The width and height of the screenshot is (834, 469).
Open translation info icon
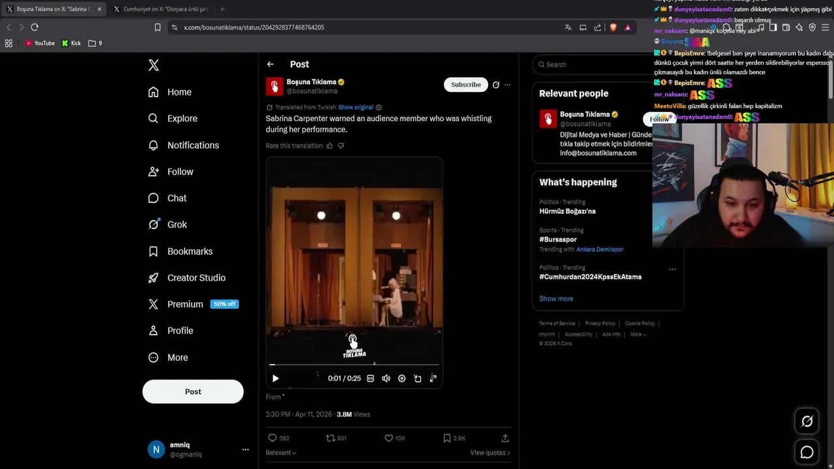click(379, 107)
